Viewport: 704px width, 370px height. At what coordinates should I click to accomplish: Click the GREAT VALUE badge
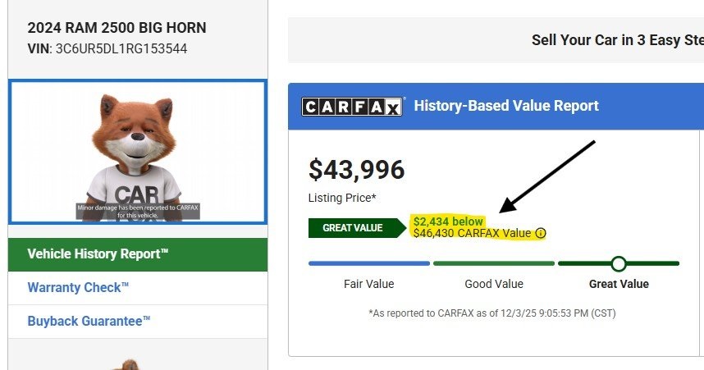pyautogui.click(x=352, y=228)
